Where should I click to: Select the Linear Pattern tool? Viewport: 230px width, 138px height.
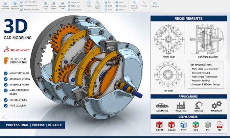tap(98, 5)
